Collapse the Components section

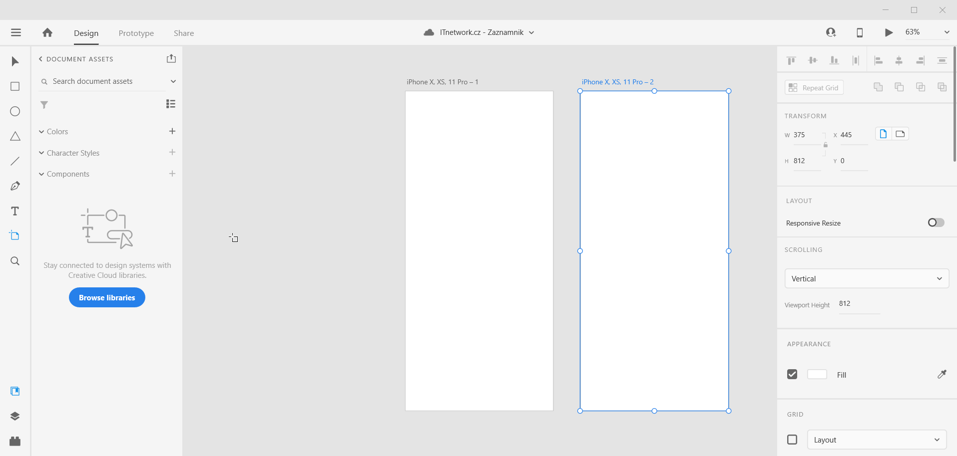tap(41, 174)
